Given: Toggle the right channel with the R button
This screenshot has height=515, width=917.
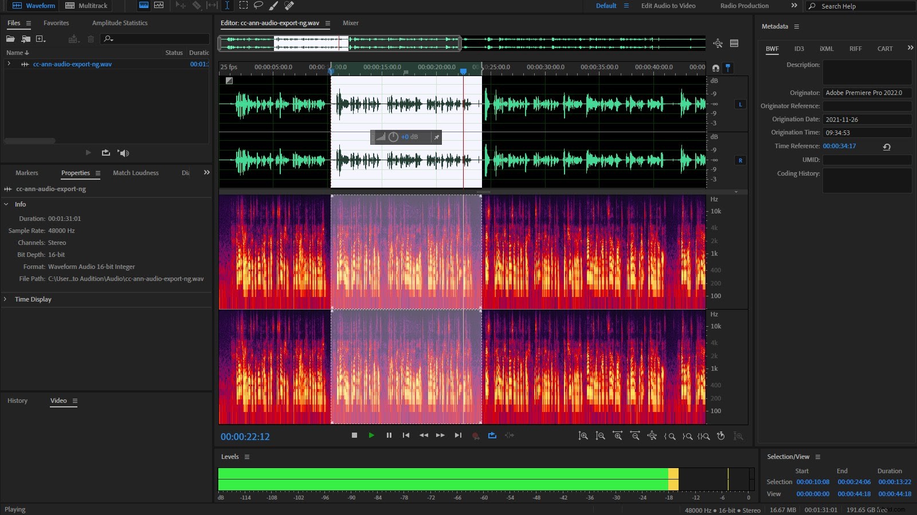Looking at the screenshot, I should pos(740,161).
